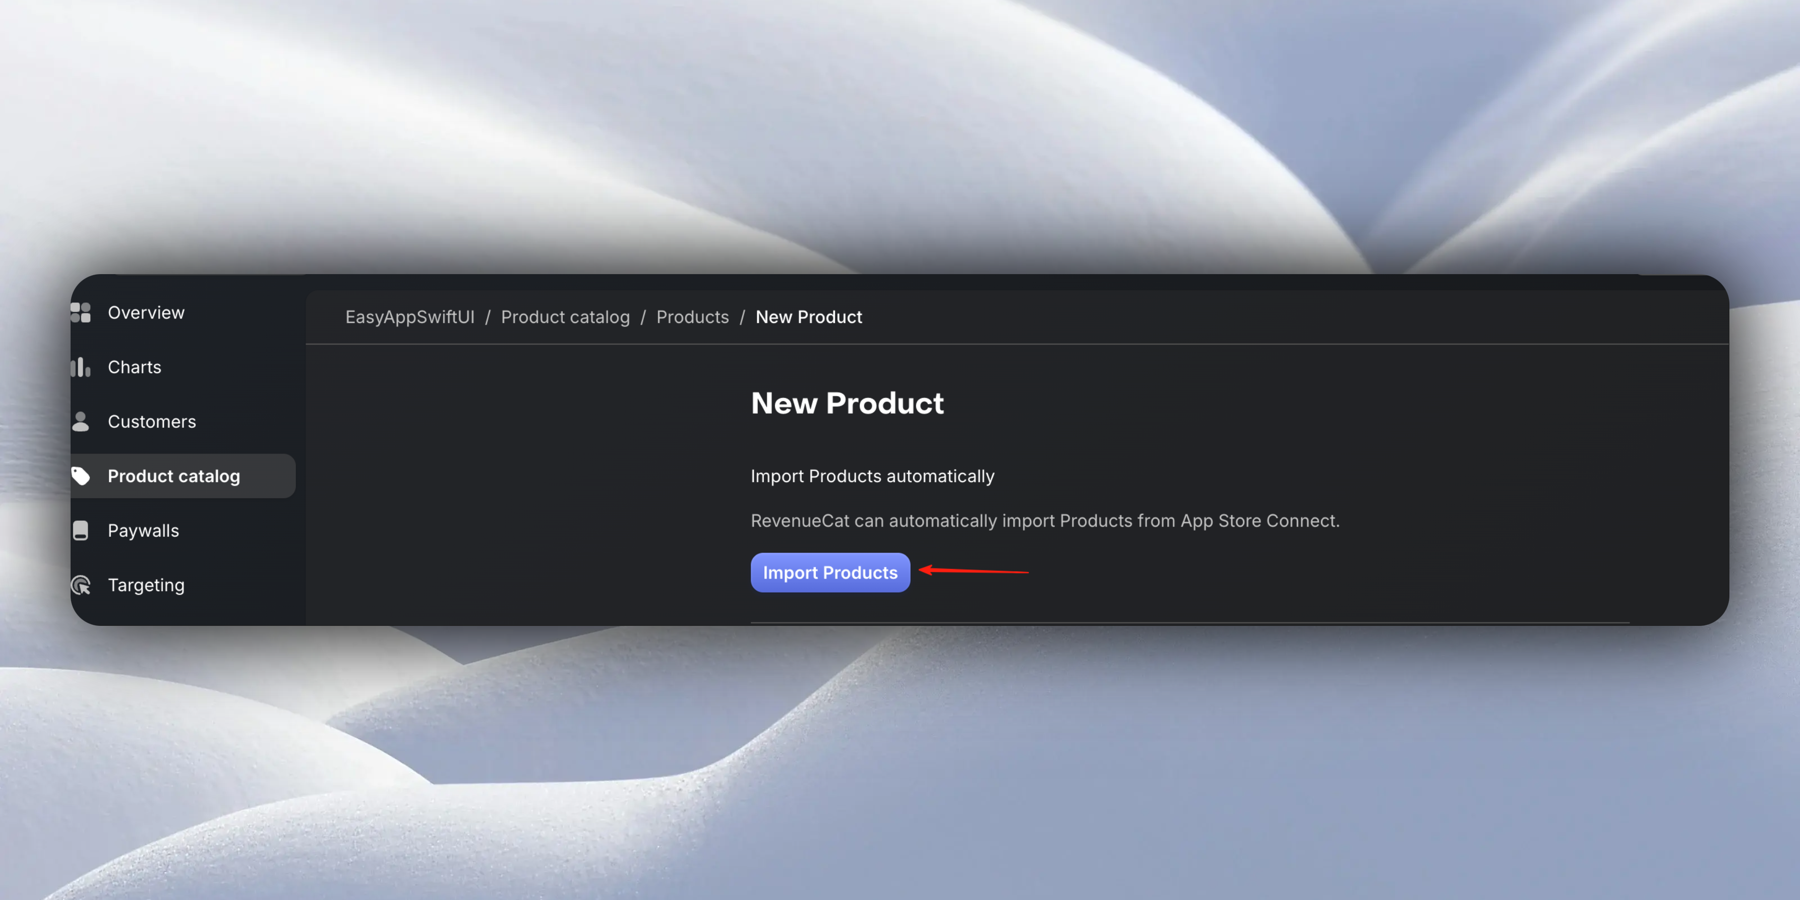Open the Targeting section
The height and width of the screenshot is (900, 1800).
pos(146,585)
